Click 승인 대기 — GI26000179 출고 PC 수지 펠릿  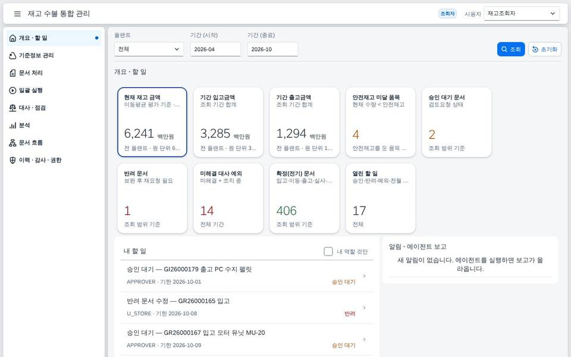click(189, 270)
